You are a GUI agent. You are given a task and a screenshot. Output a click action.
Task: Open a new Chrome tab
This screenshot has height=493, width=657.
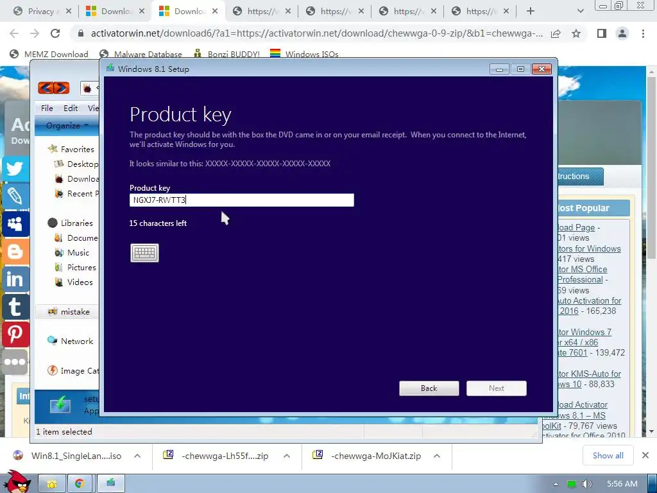point(531,12)
